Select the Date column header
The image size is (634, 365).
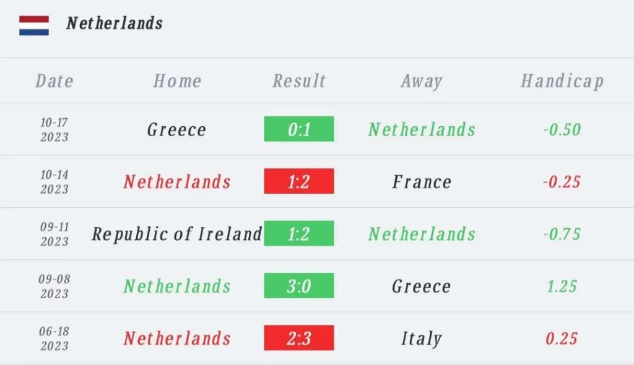tap(54, 81)
